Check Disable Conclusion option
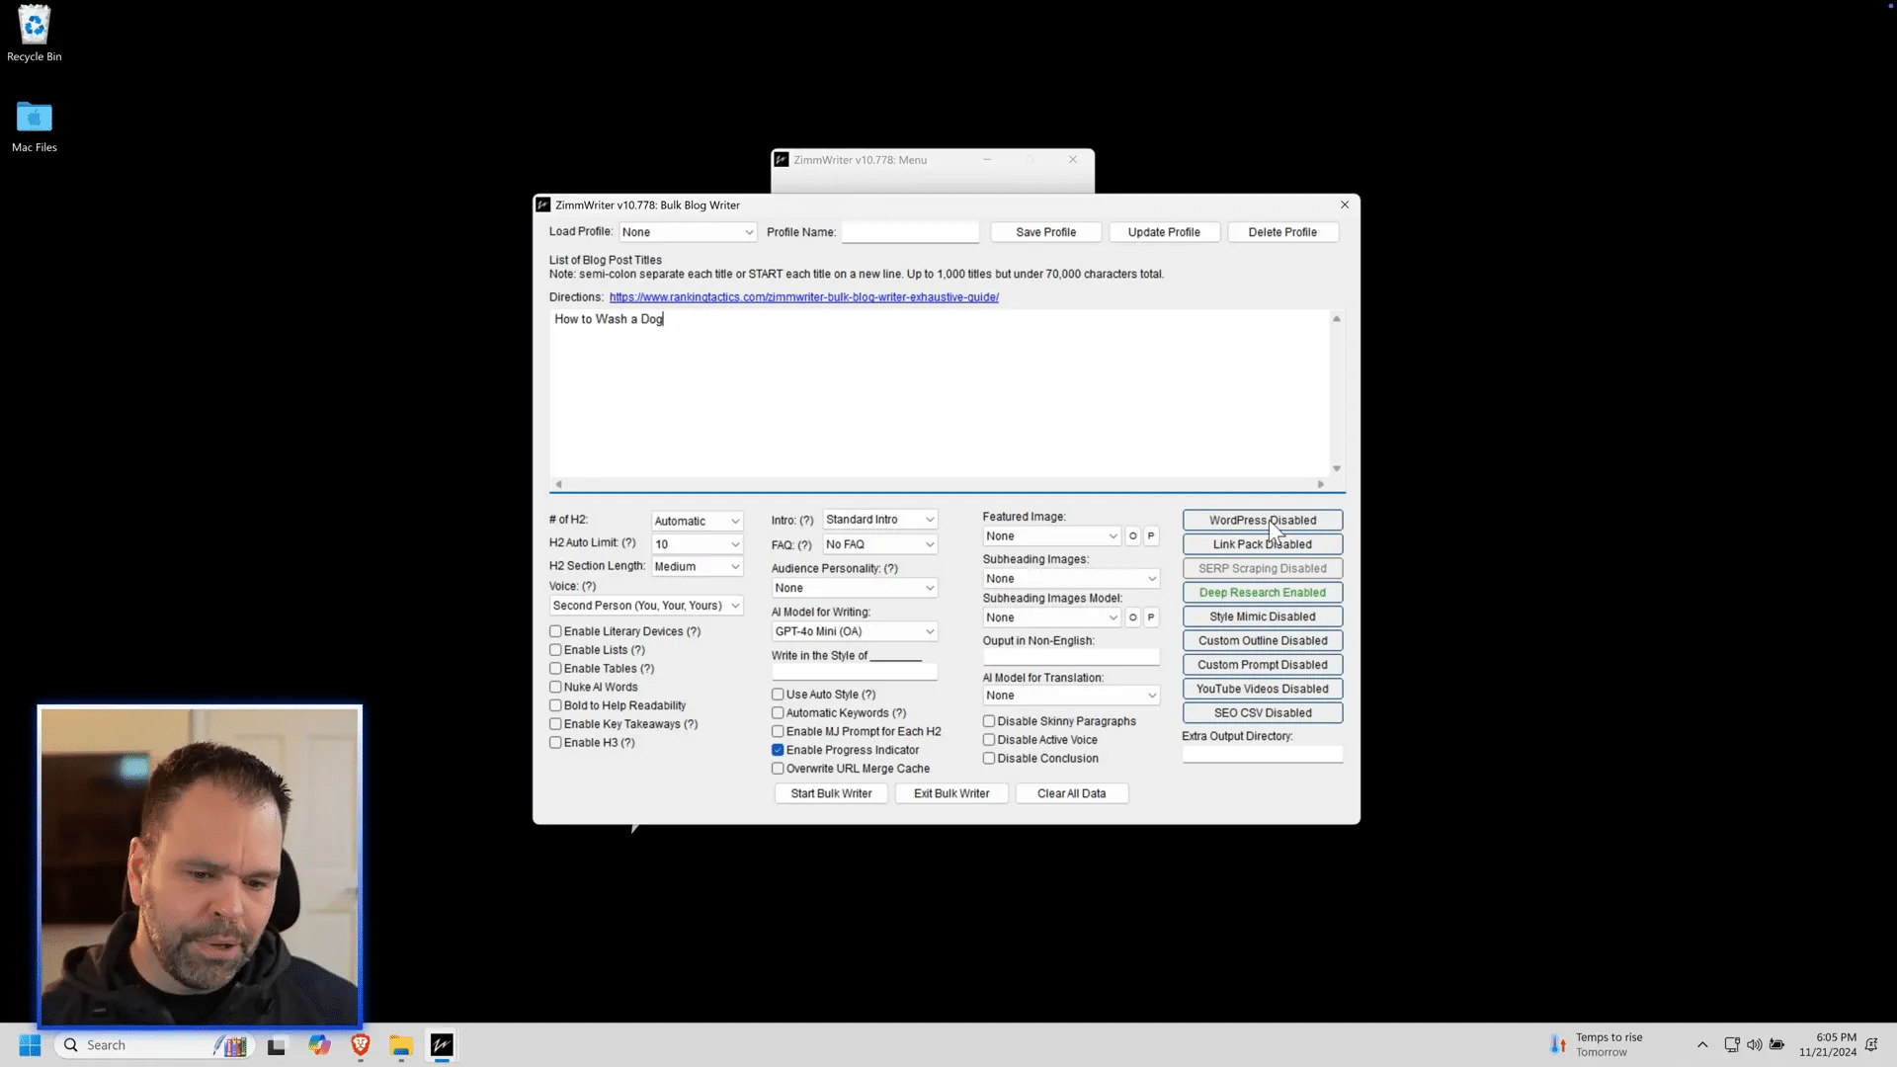 point(989,759)
